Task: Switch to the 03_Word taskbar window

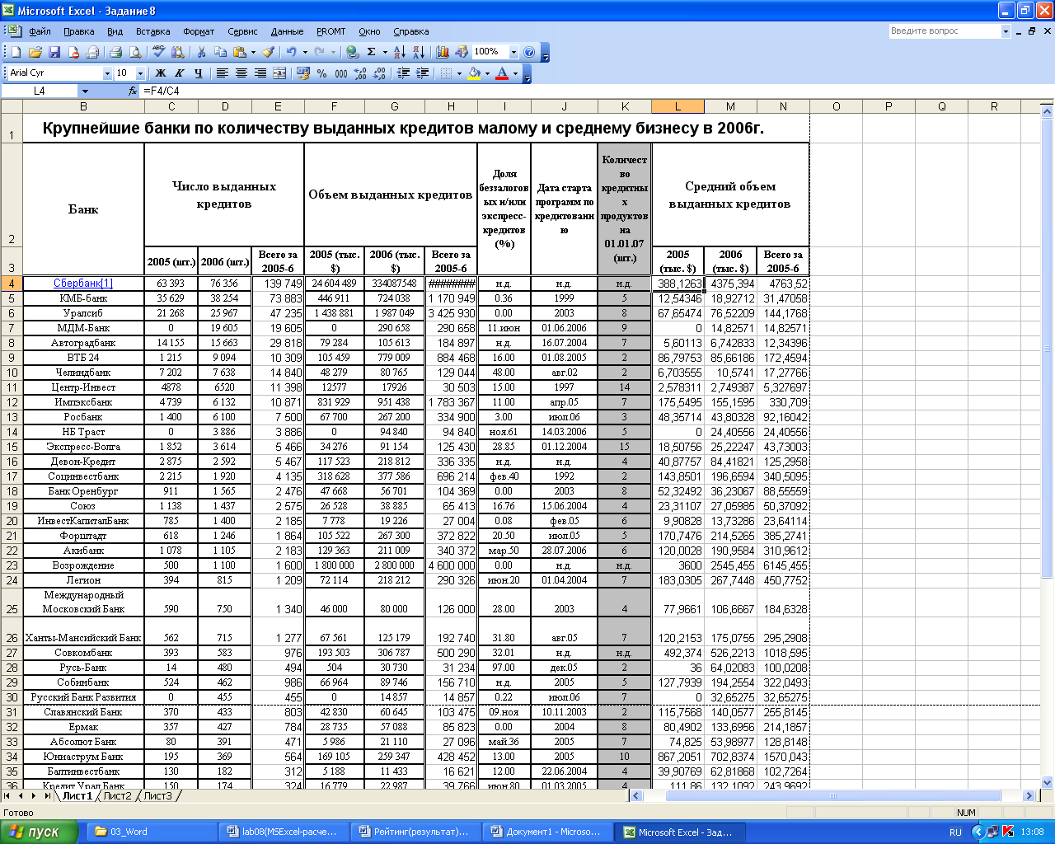Action: point(152,832)
